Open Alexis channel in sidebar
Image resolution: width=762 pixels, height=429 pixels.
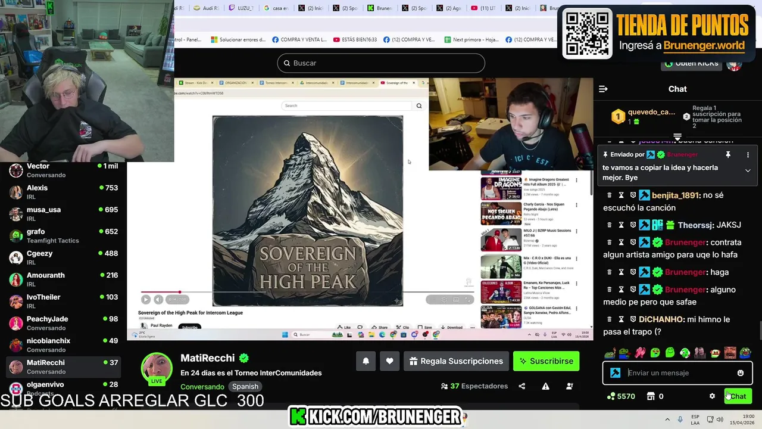(x=63, y=192)
